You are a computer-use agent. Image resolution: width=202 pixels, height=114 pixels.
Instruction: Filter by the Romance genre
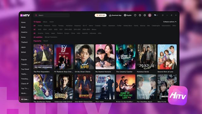47,26
